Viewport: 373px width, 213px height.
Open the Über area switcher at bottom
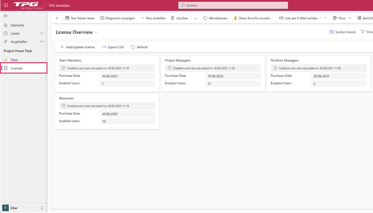click(23, 208)
